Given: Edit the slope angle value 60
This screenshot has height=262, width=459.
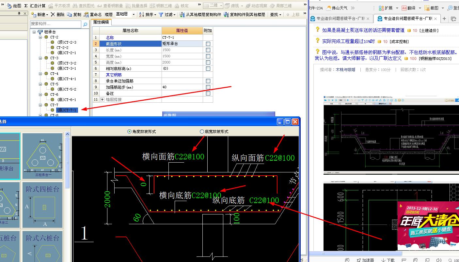Looking at the screenshot, I should (x=137, y=217).
